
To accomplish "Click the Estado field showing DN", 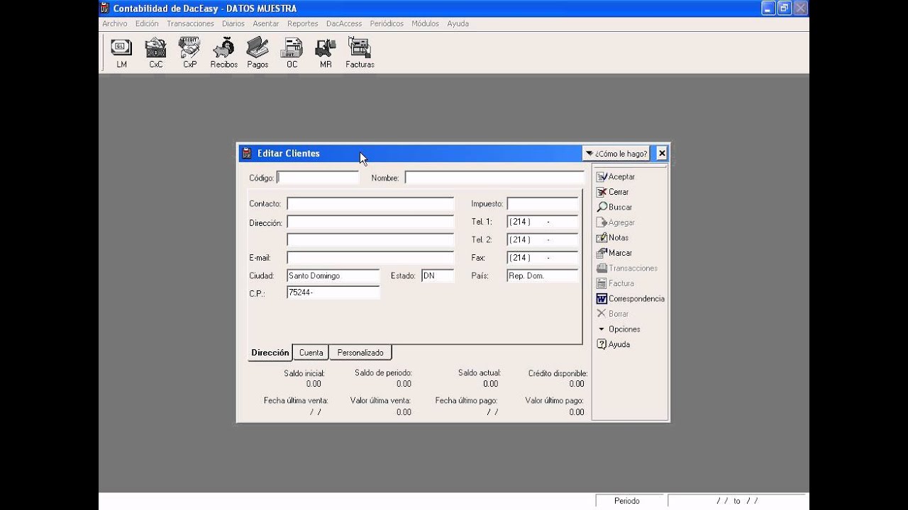I will pos(438,276).
